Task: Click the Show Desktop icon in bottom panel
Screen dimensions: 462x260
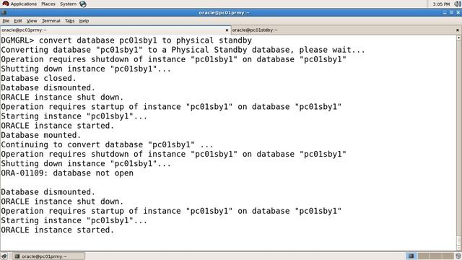Action: 4,256
